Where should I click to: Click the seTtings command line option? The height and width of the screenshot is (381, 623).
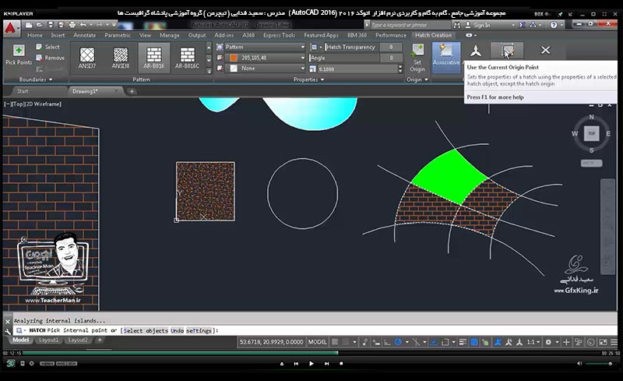pyautogui.click(x=199, y=330)
